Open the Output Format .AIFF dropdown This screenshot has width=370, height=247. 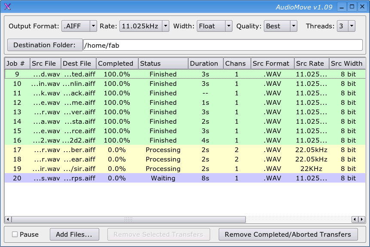coord(79,26)
